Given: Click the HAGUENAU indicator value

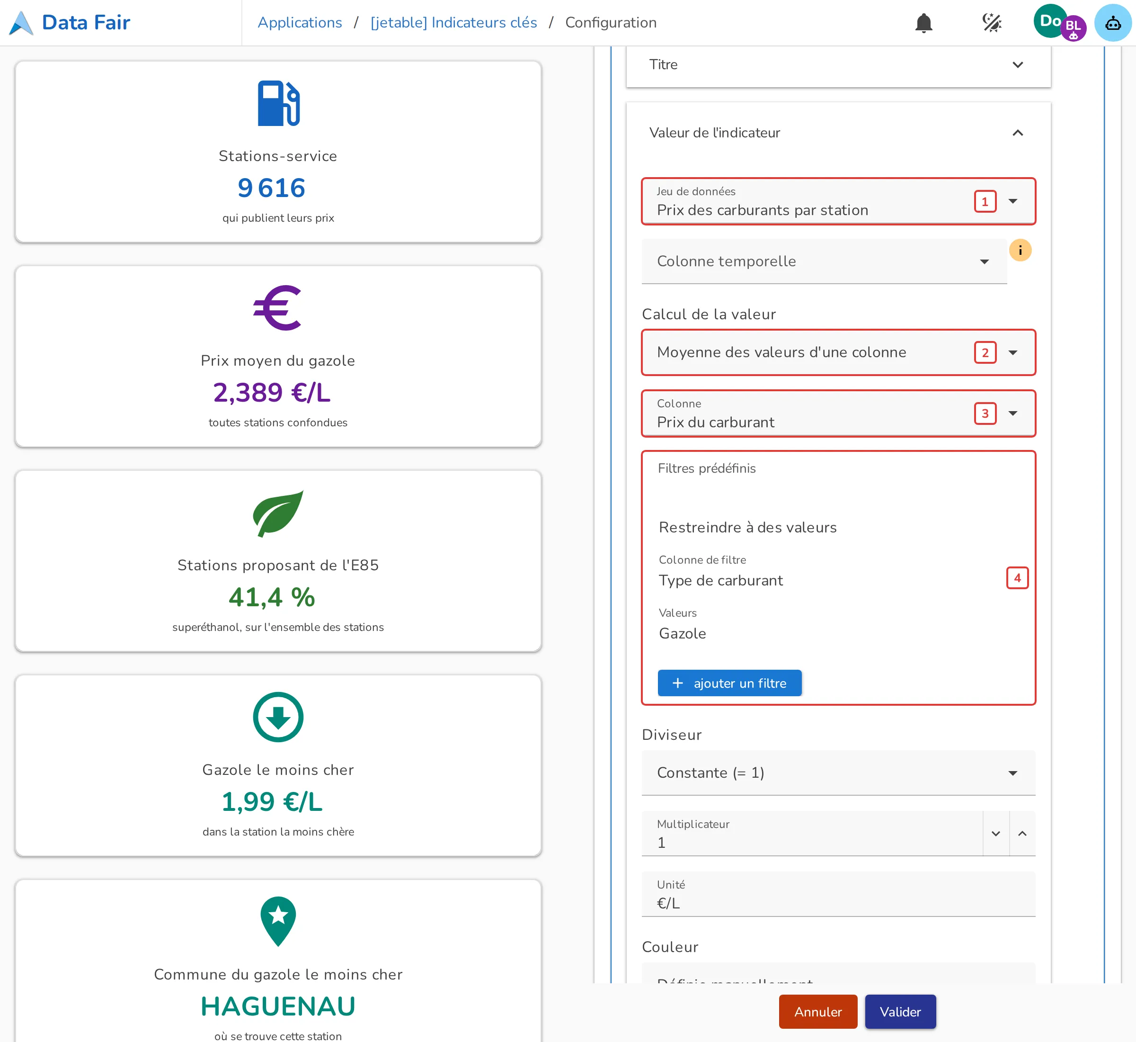Looking at the screenshot, I should [278, 1006].
